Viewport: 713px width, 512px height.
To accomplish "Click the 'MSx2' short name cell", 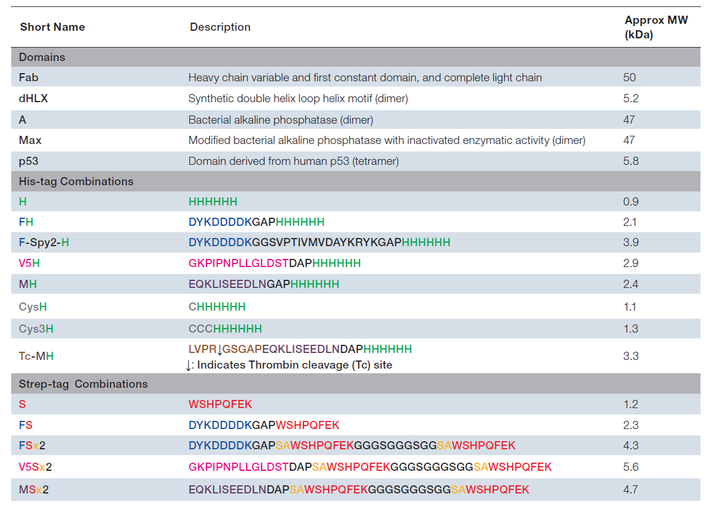I will click(34, 490).
